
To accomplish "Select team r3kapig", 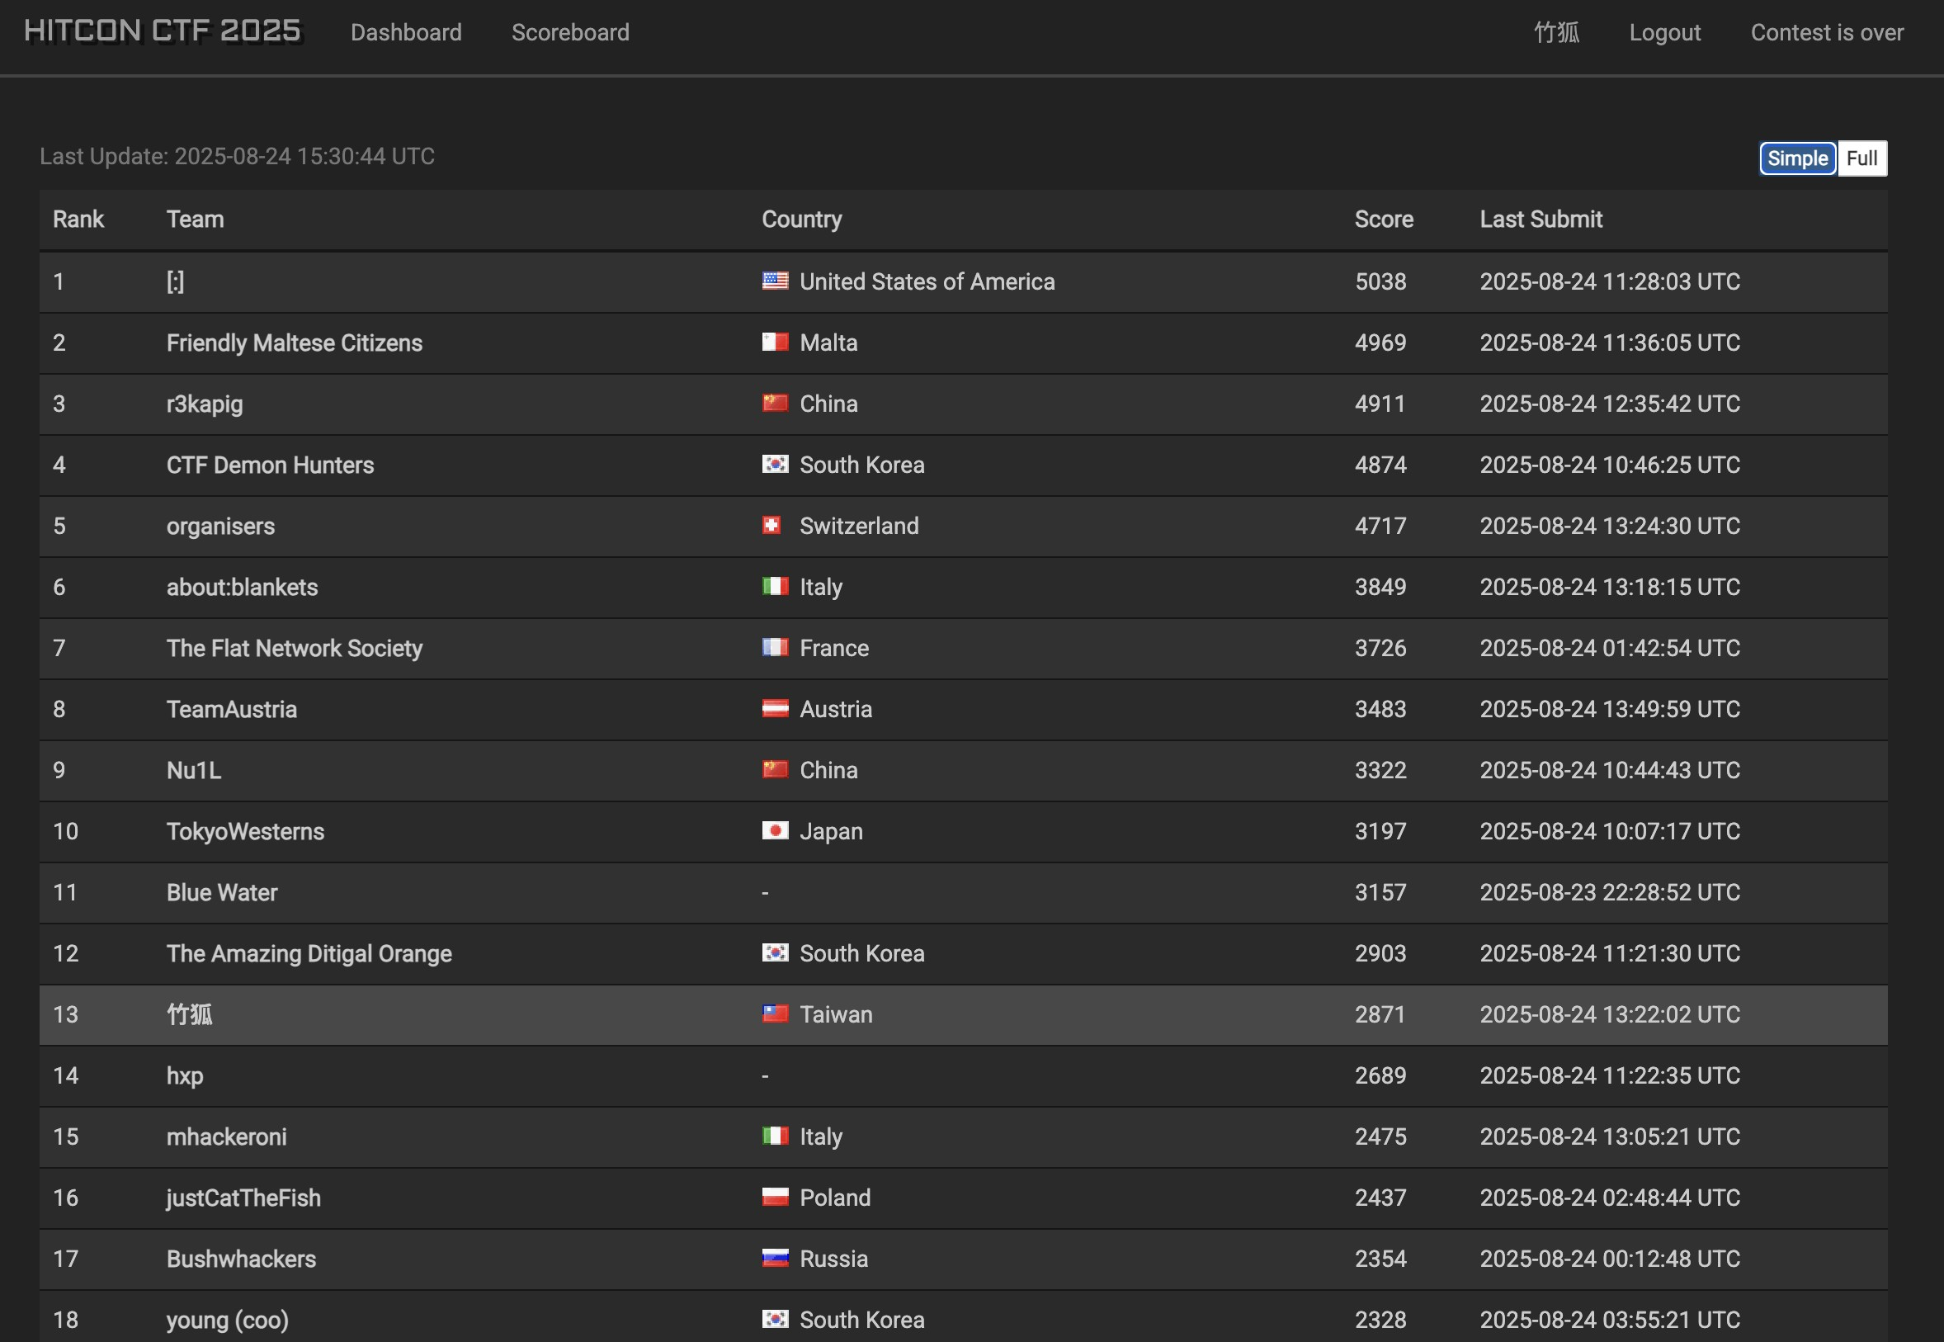I will (205, 404).
